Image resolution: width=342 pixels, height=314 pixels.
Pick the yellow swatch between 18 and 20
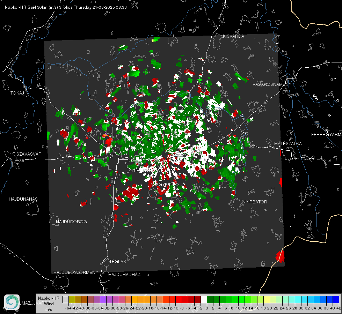click(267, 299)
